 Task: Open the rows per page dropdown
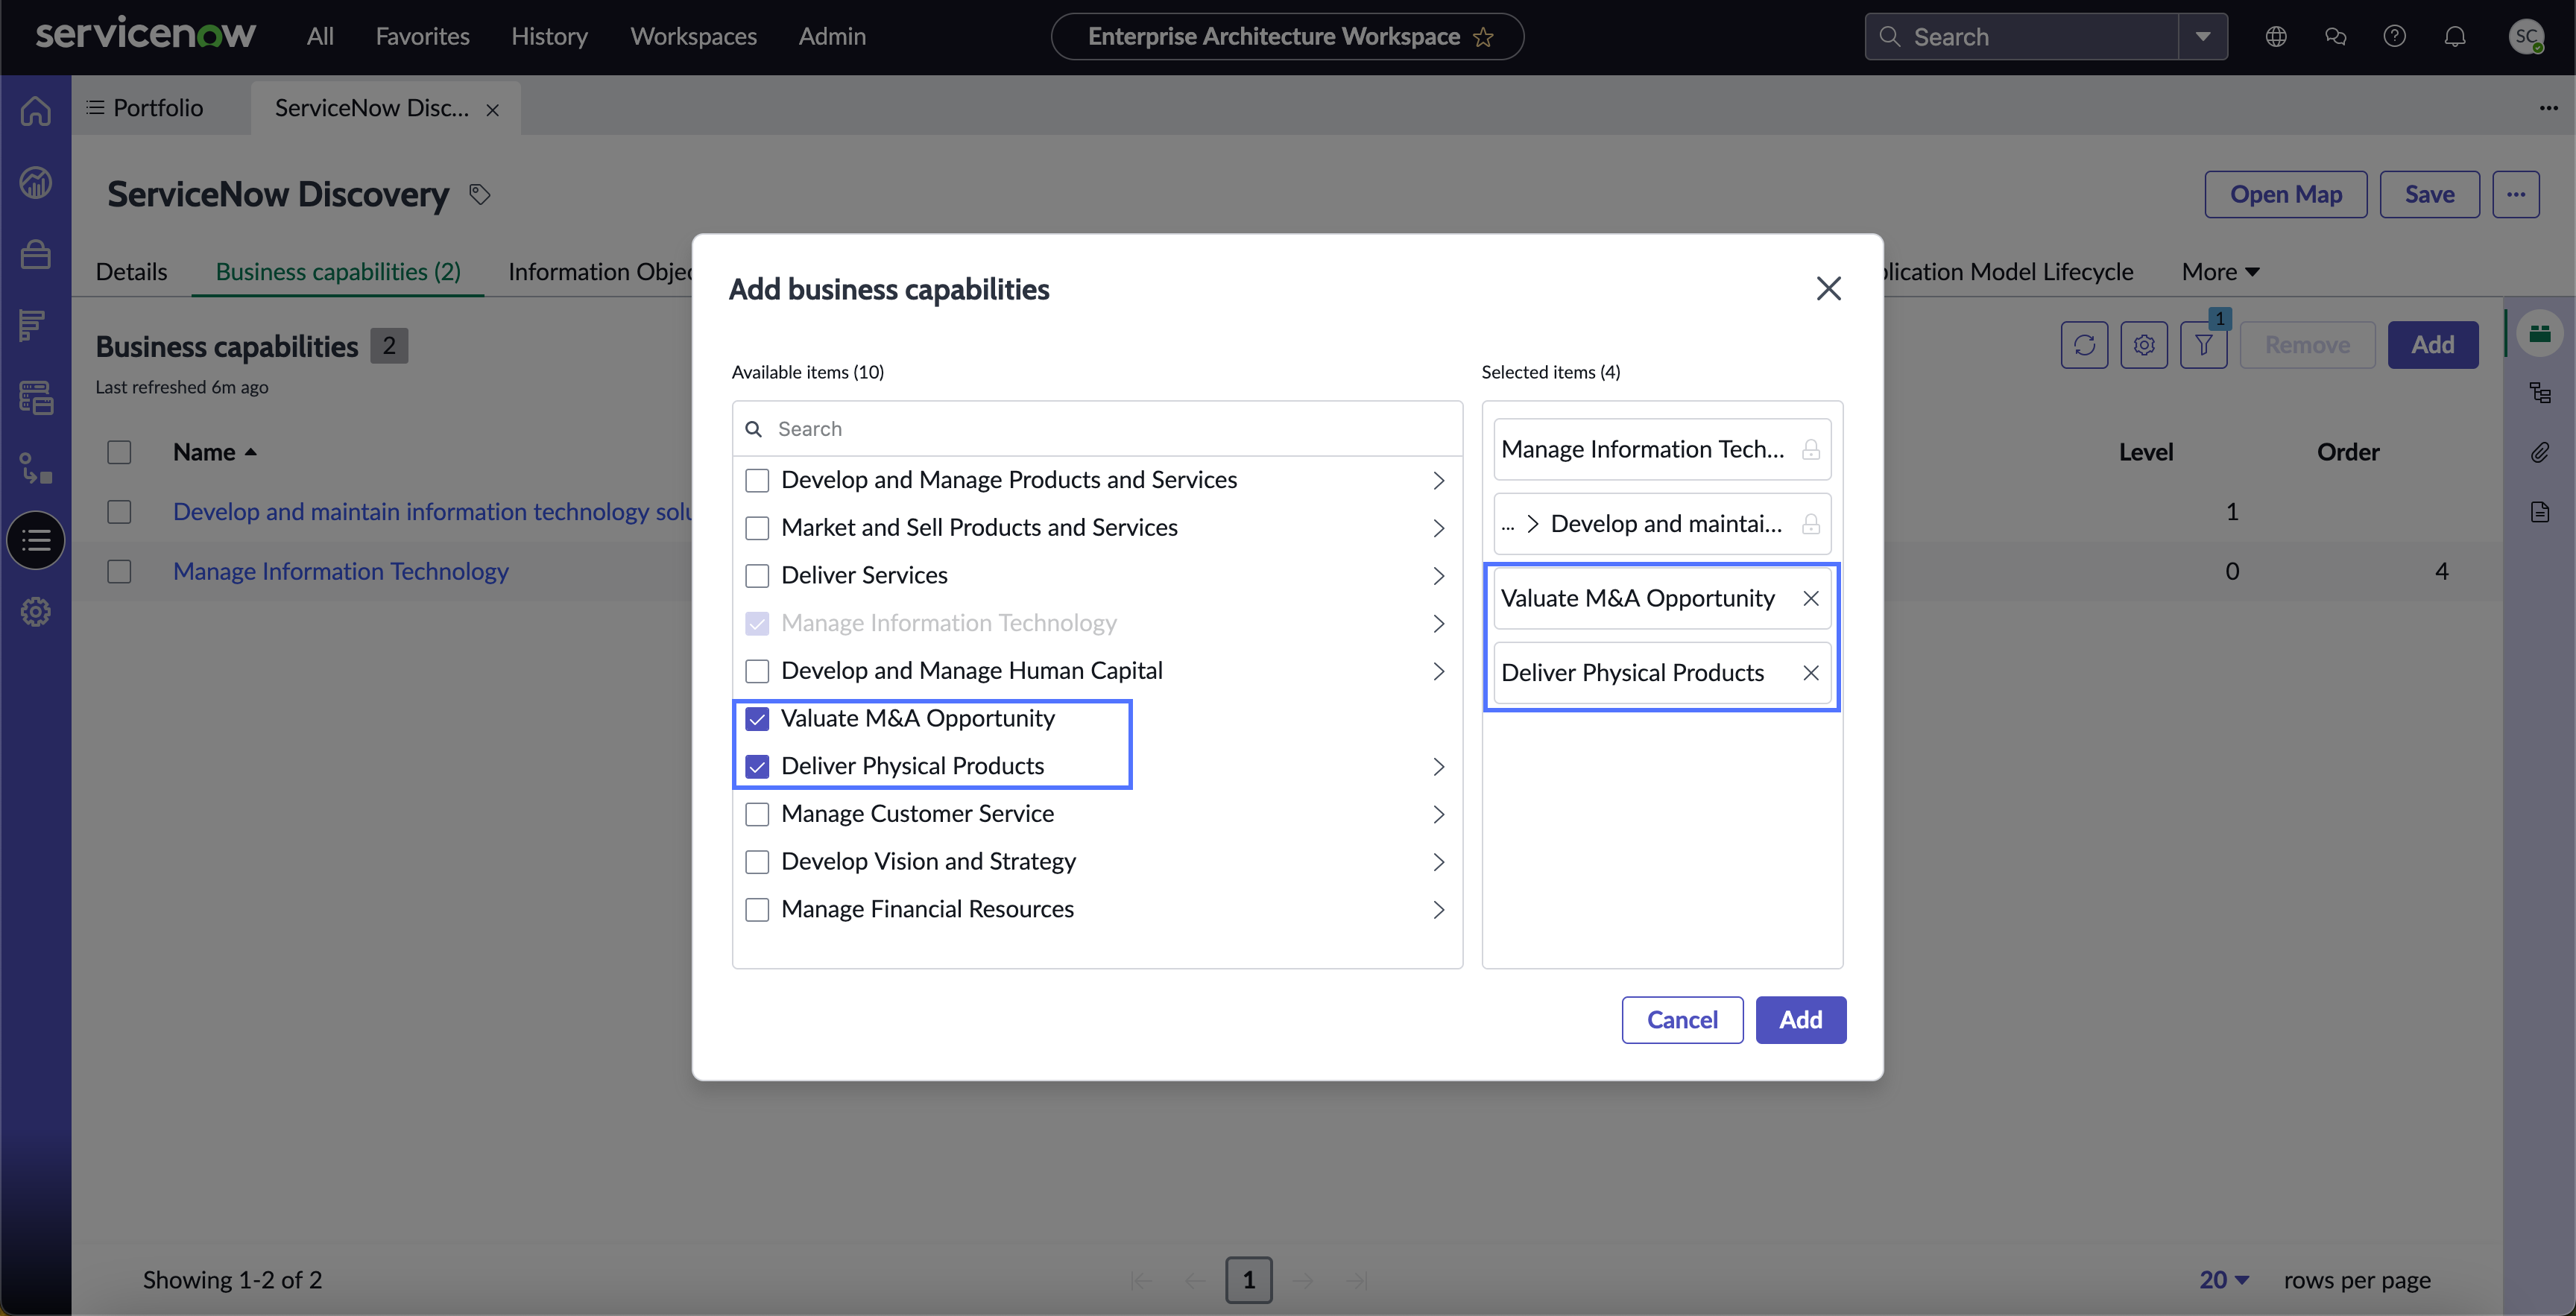tap(2224, 1280)
